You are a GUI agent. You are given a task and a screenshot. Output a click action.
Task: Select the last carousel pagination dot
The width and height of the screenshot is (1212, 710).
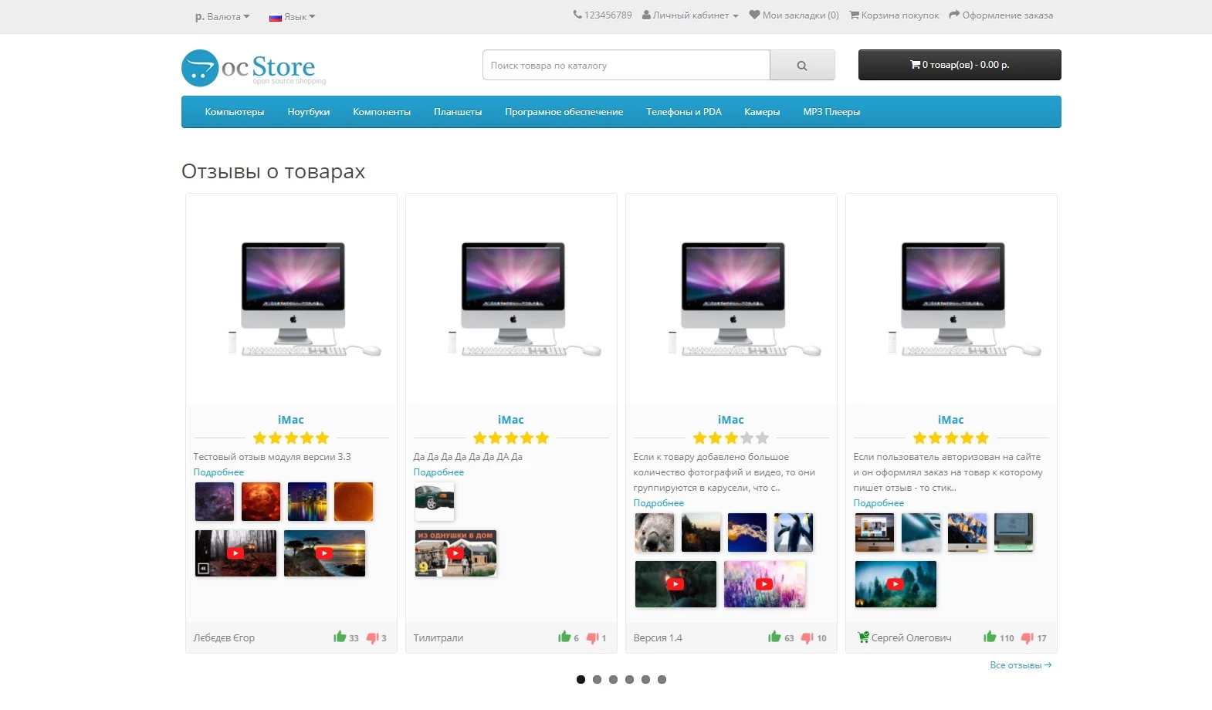[662, 680]
